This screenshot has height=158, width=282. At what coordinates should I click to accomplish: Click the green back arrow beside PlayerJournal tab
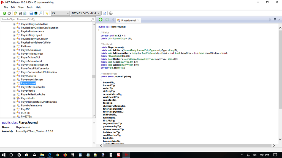coord(101,20)
